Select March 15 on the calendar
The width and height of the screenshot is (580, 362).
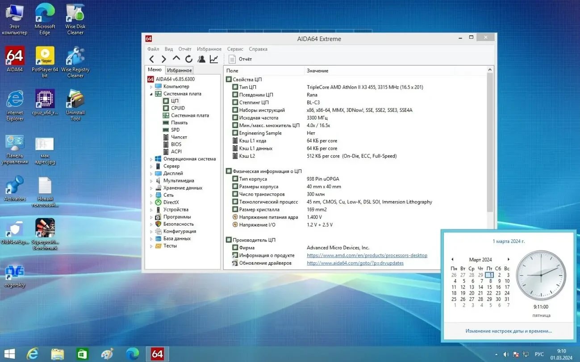pyautogui.click(x=489, y=287)
